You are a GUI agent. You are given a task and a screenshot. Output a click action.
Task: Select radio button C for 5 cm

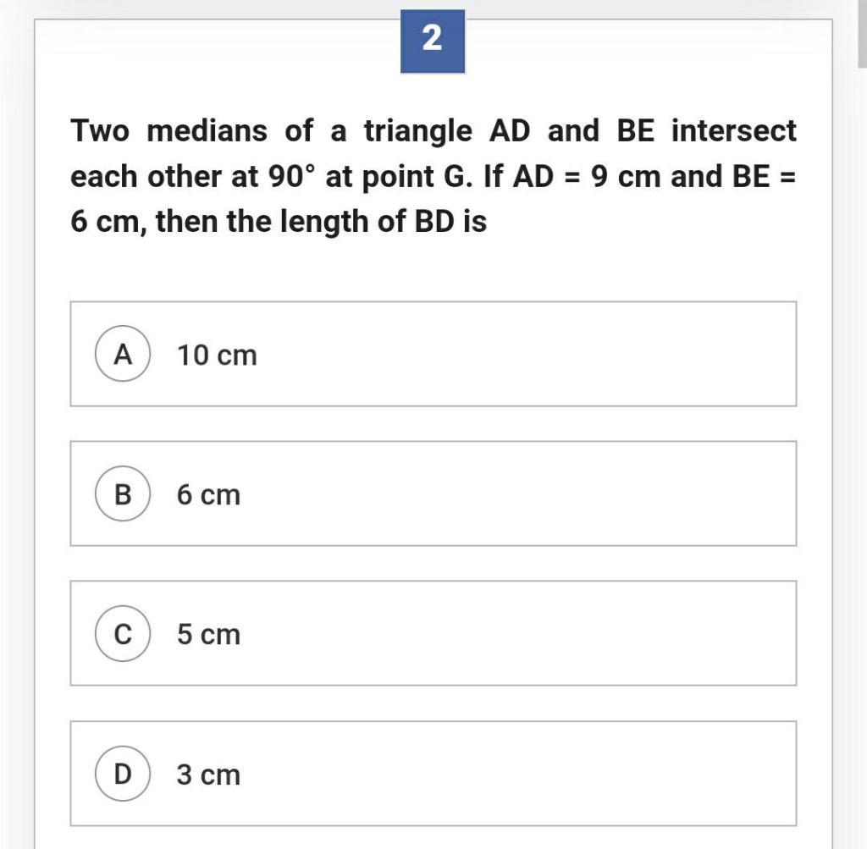[x=123, y=633]
